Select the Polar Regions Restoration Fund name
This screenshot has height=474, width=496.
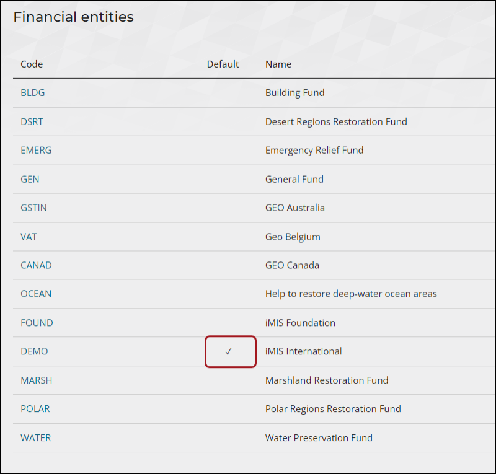point(332,409)
